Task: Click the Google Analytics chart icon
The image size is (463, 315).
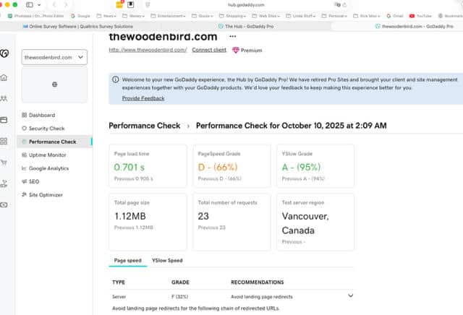Action: point(24,168)
